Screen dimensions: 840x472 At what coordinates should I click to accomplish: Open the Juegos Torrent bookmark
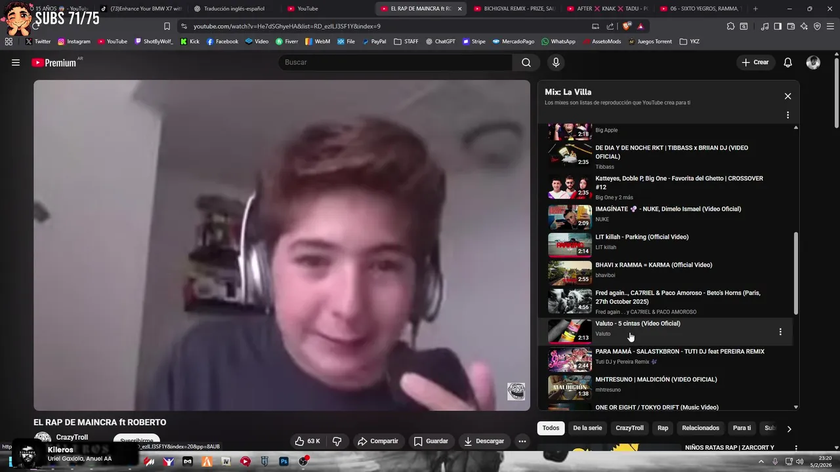point(650,41)
